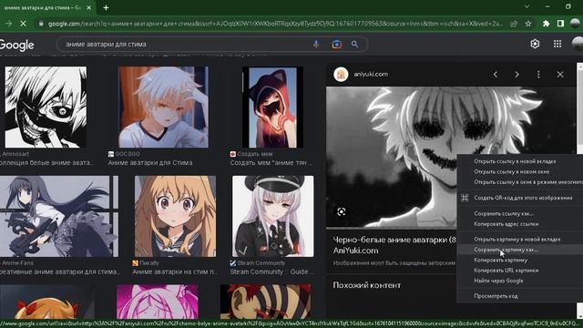The height and width of the screenshot is (328, 583).
Task: Go to the Google logo homepage
Action: click(x=17, y=45)
